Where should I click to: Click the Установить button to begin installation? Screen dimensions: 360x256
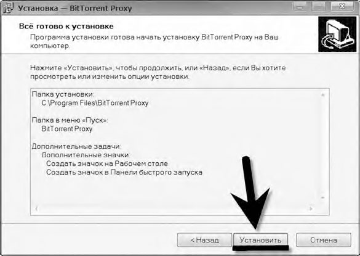(x=260, y=240)
